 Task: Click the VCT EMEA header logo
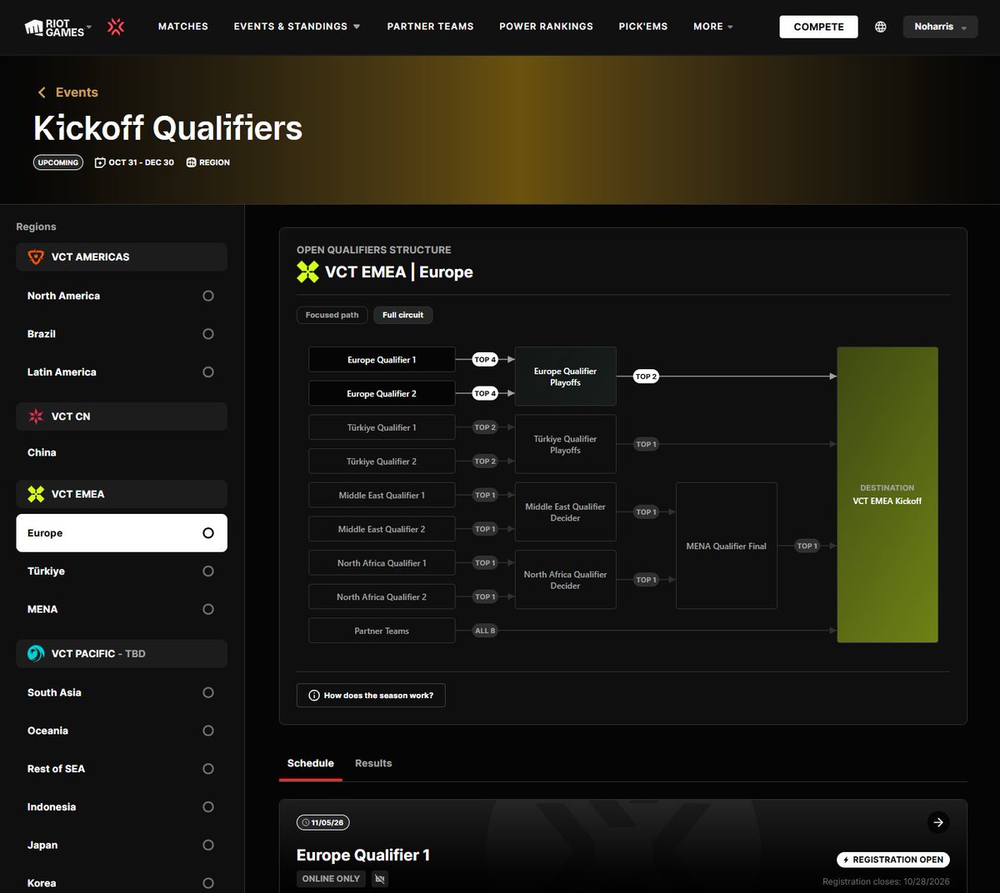pyautogui.click(x=307, y=272)
